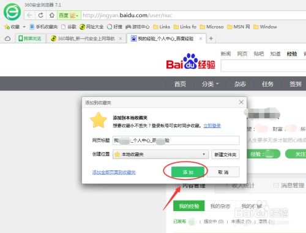Click 添加全部网页到收藏夹 link
This screenshot has height=233, width=306.
(114, 173)
